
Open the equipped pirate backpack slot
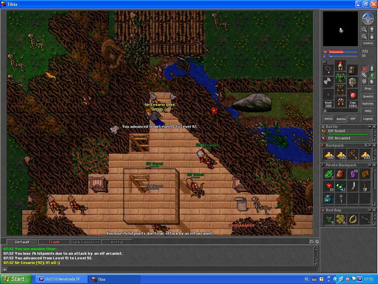pyautogui.click(x=353, y=70)
